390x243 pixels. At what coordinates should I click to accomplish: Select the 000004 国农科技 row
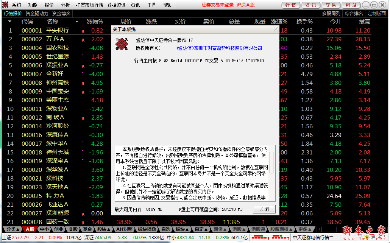pyautogui.click(x=187, y=48)
